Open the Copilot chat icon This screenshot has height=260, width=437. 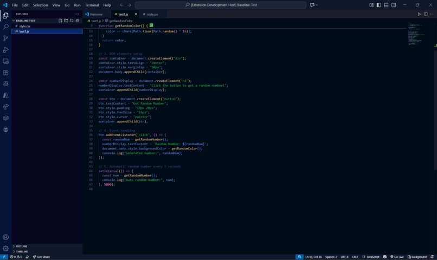point(312,5)
